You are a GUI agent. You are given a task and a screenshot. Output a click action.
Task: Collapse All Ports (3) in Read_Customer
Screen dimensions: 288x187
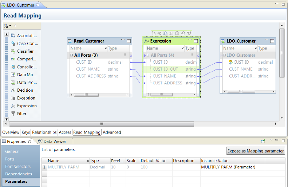(x=72, y=55)
